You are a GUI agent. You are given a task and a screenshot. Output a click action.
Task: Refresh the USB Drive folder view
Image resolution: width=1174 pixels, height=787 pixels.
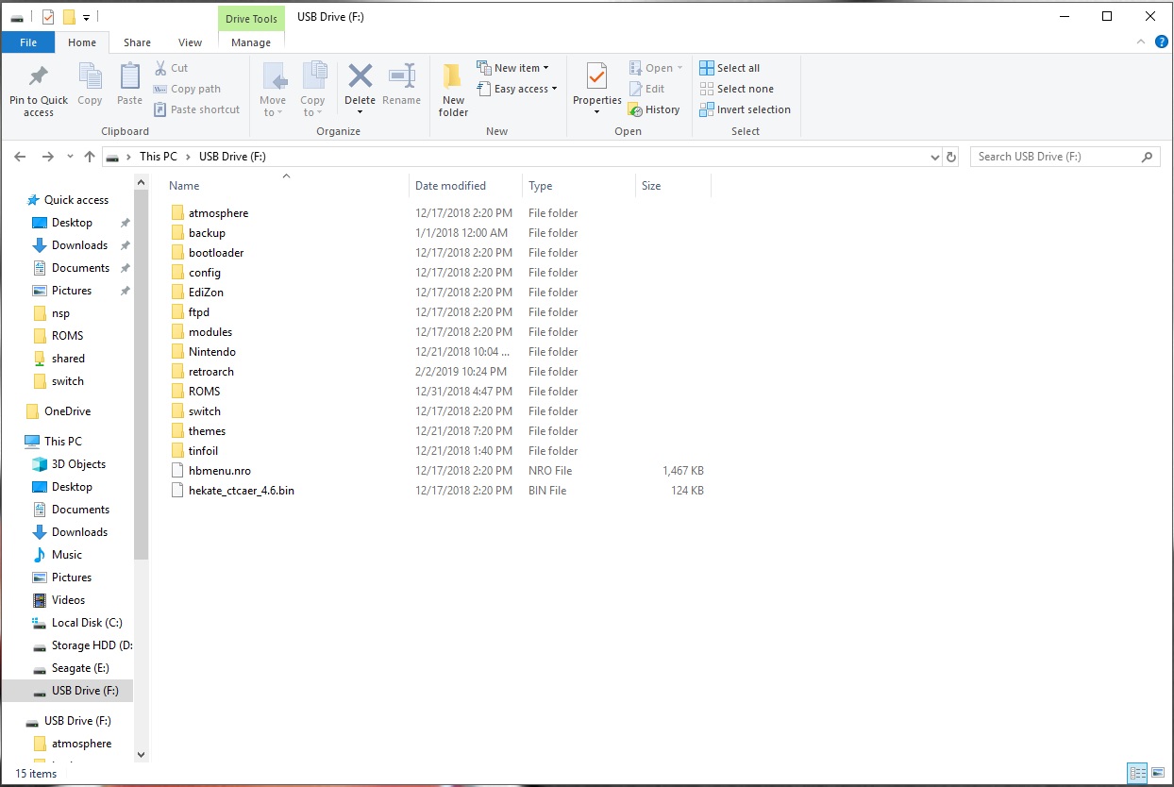coord(951,157)
